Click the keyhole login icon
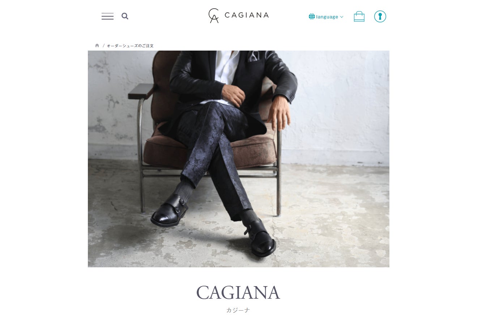 tap(380, 16)
